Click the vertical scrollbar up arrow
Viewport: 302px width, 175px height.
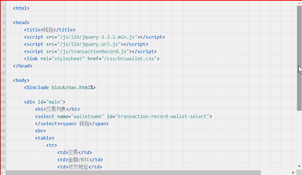[299, 3]
